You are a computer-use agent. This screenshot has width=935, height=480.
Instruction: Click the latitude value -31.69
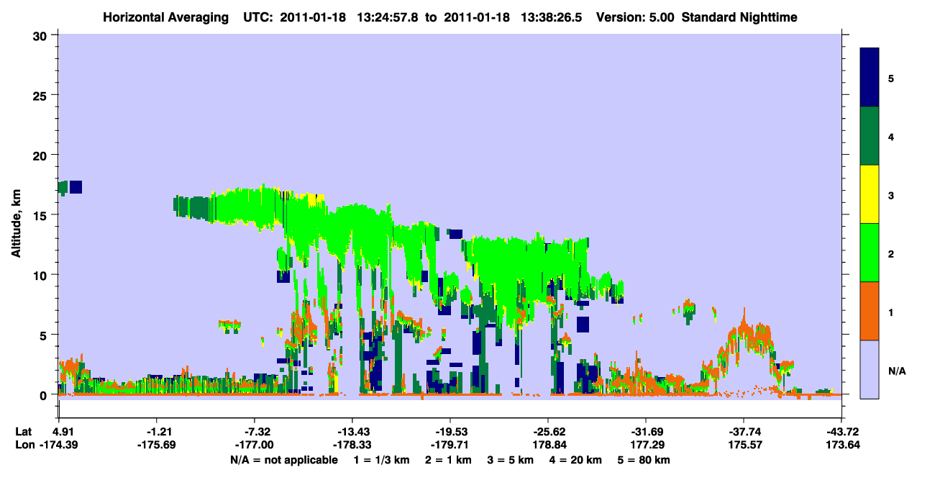(x=645, y=432)
